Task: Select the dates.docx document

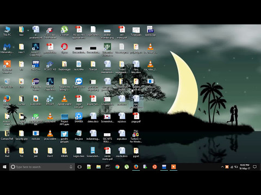Action: pyautogui.click(x=93, y=118)
